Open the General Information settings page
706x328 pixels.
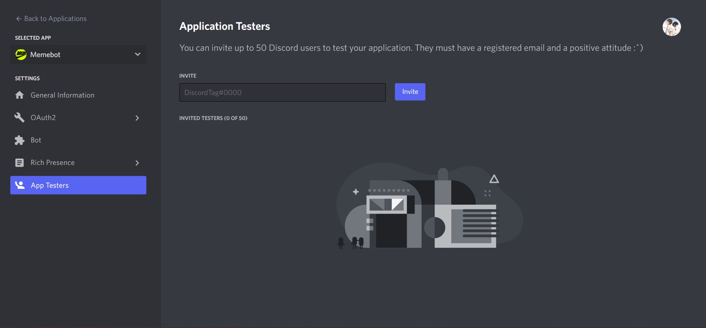[x=63, y=95]
